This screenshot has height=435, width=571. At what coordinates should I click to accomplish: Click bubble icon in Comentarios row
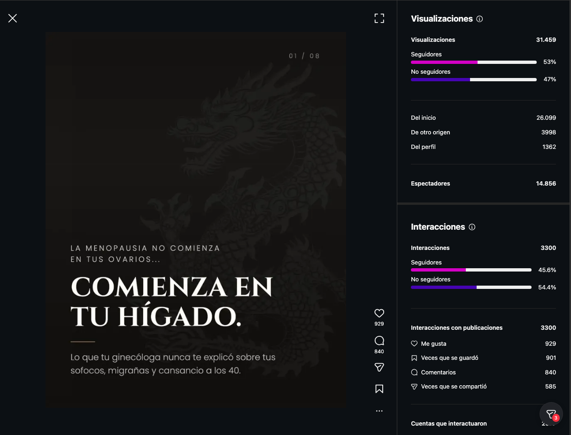pos(414,373)
